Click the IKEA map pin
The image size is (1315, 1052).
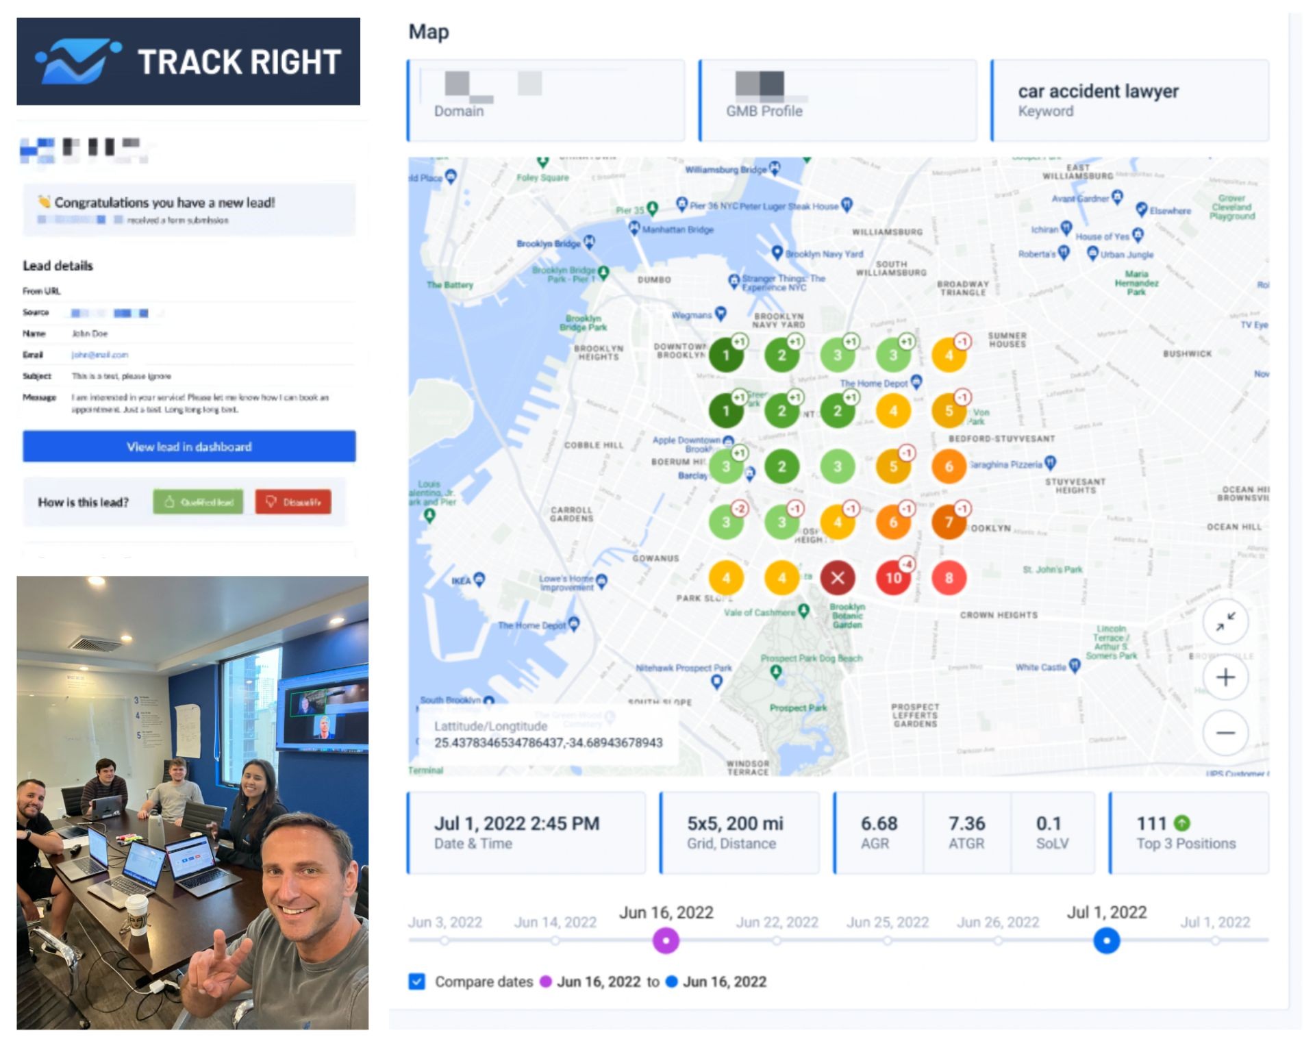pyautogui.click(x=479, y=579)
